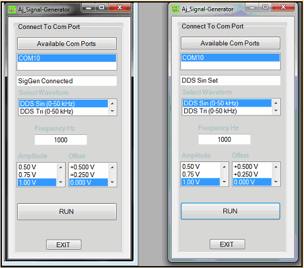Select 0.50 V amplitude in left window
304x268 pixels.
pos(37,167)
